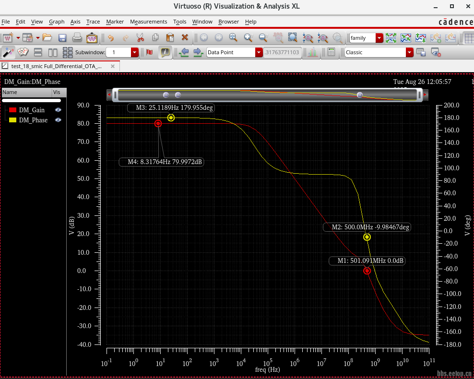The width and height of the screenshot is (474, 379).
Task: Click the new subwindow icon
Action: pos(28,38)
